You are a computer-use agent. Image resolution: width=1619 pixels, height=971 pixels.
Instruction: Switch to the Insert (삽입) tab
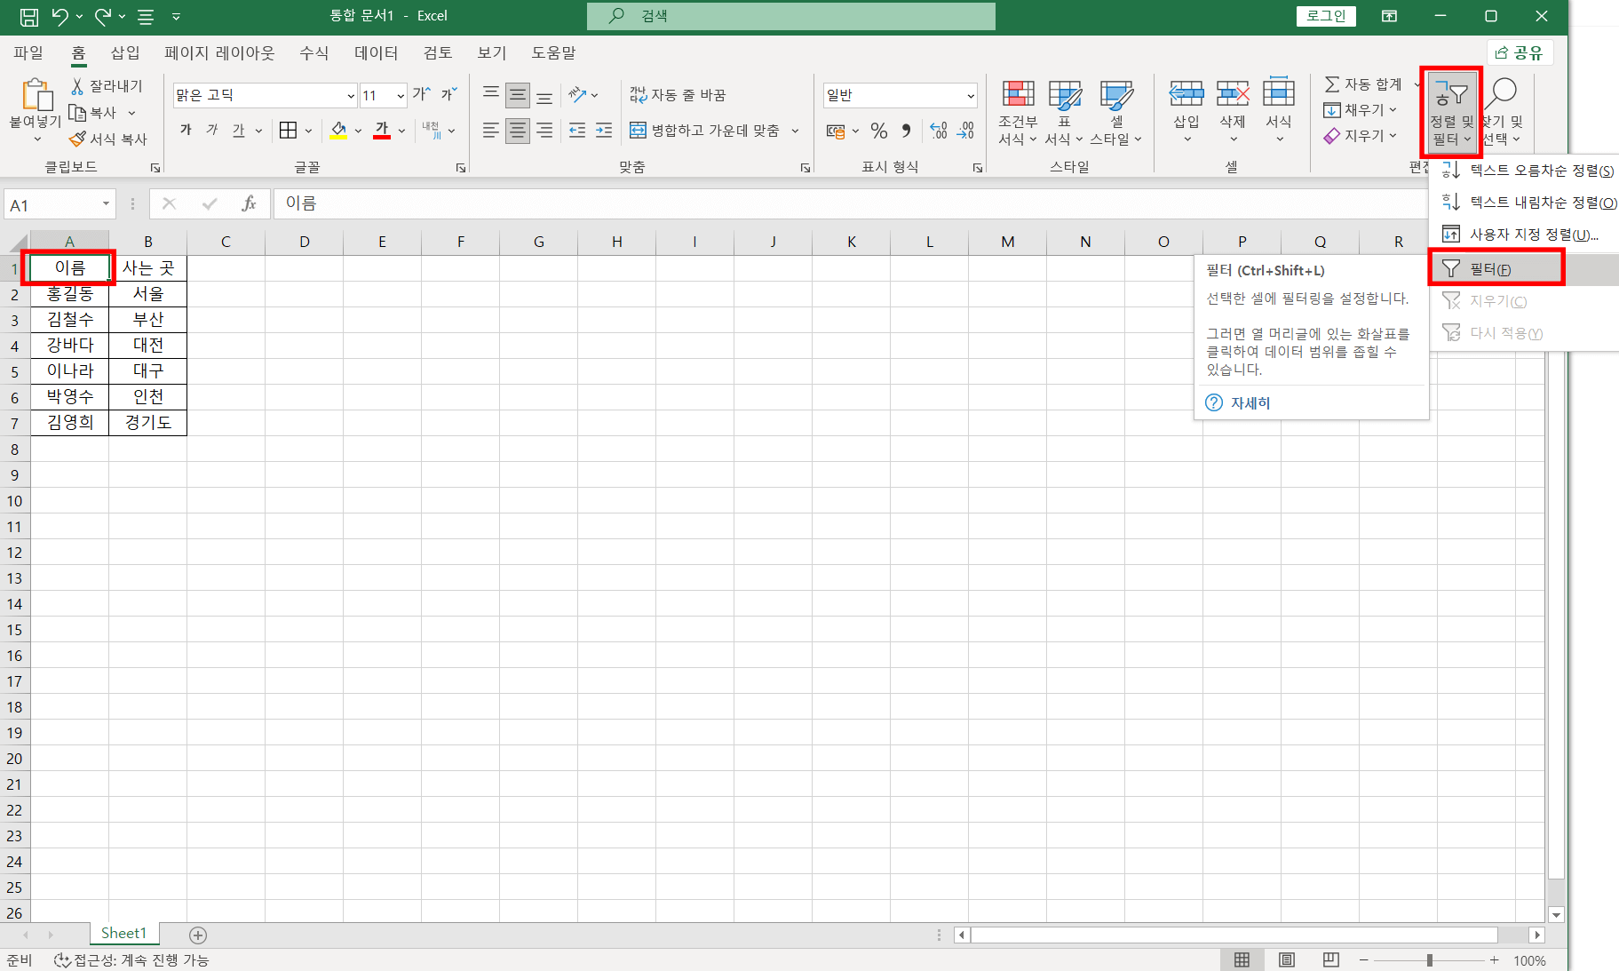click(125, 53)
